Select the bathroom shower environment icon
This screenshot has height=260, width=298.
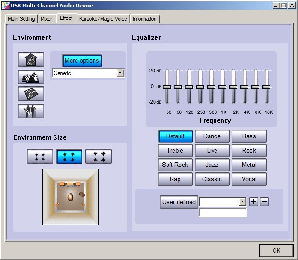31,59
